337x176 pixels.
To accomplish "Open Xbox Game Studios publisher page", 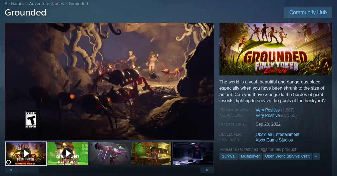I will [274, 140].
